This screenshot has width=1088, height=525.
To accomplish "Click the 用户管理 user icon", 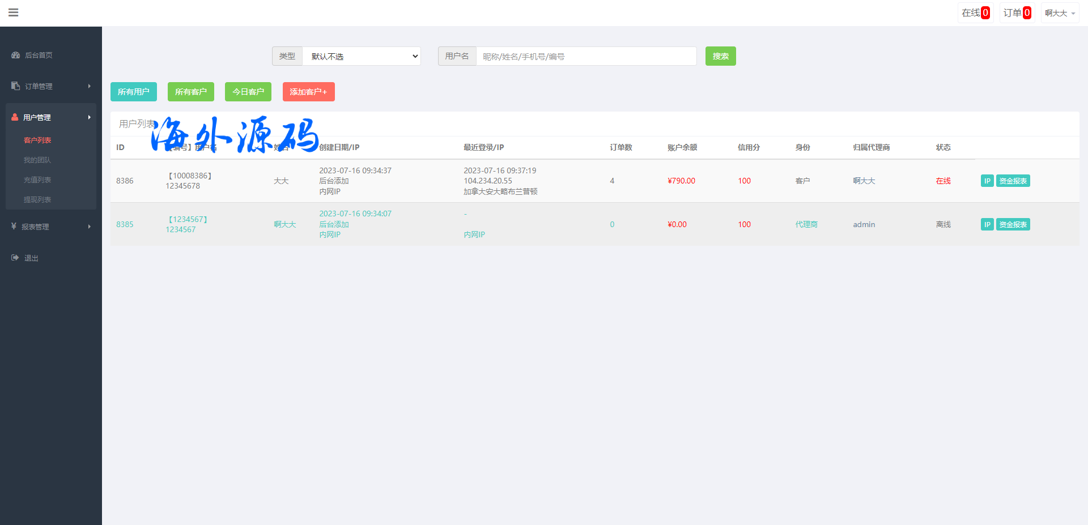I will click(x=15, y=117).
